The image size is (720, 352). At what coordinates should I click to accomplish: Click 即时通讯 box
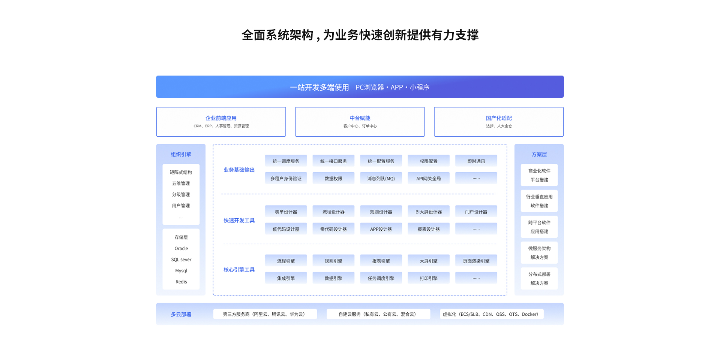pyautogui.click(x=476, y=161)
